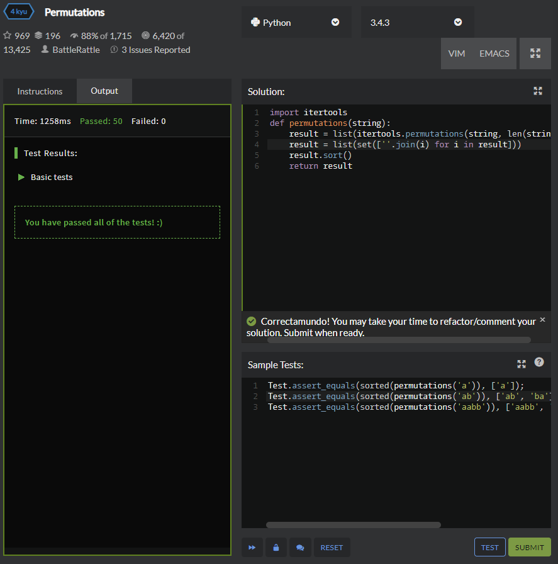Open the discussion comments icon
558x564 pixels.
[300, 547]
